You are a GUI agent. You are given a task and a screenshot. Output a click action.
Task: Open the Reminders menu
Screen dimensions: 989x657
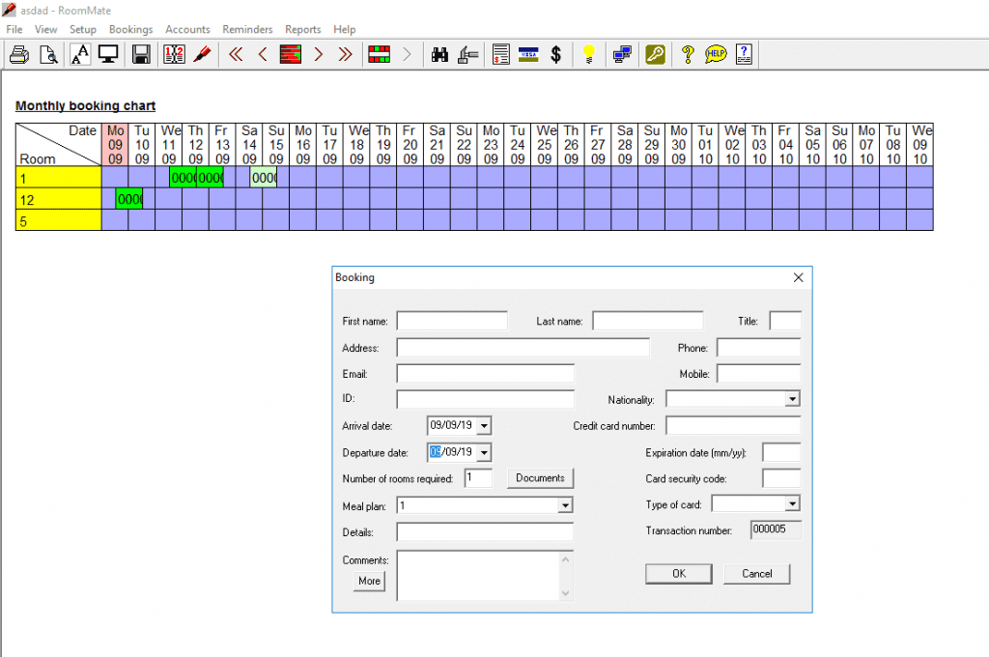click(247, 29)
